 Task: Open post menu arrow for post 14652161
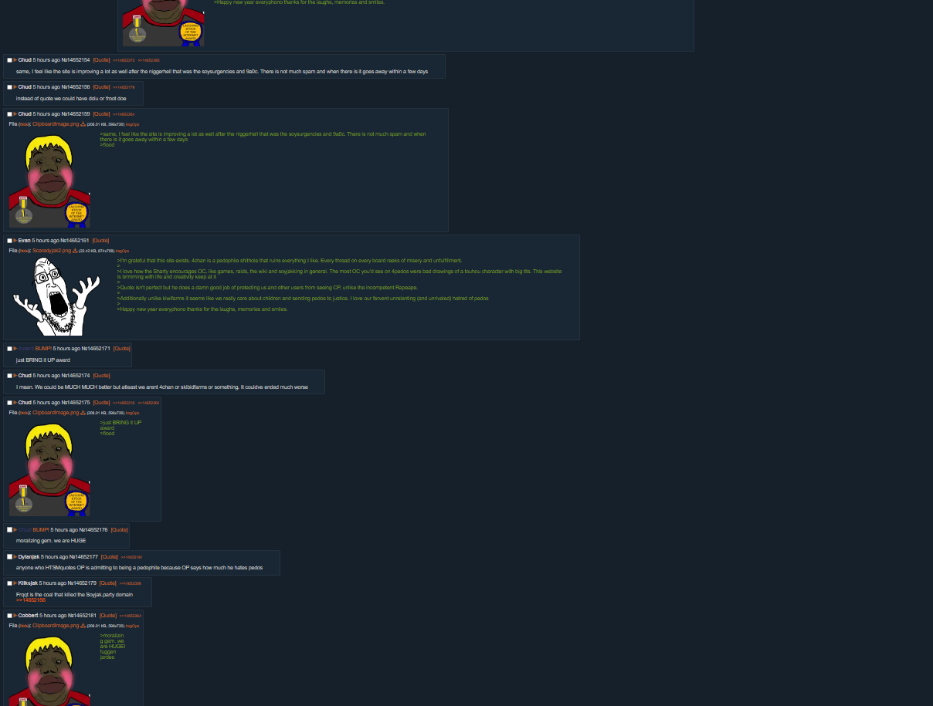click(x=15, y=241)
